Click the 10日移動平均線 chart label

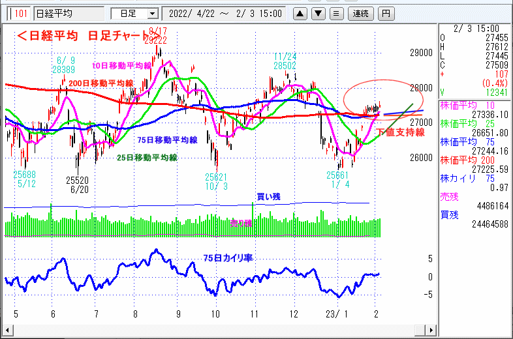click(121, 66)
